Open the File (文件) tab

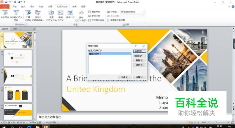point(5,6)
